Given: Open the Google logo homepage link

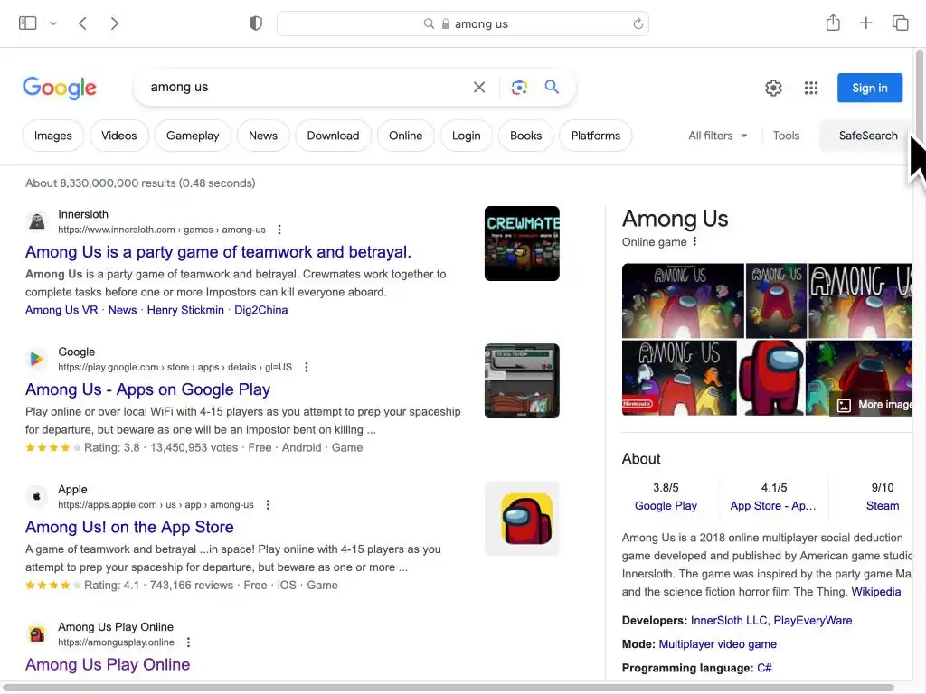Looking at the screenshot, I should point(59,88).
